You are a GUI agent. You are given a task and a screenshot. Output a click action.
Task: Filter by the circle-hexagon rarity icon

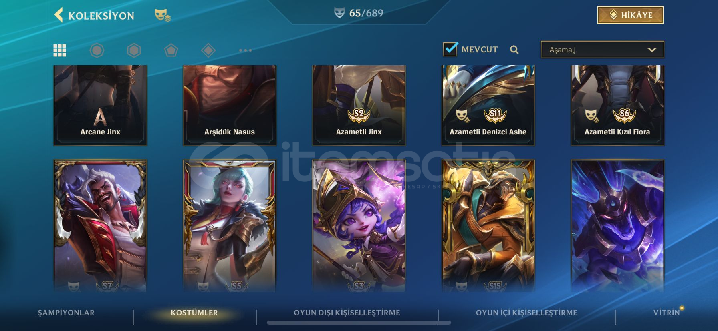click(97, 50)
